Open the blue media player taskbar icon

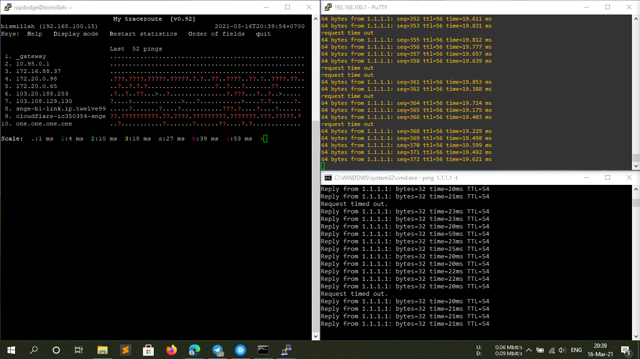tap(241, 350)
